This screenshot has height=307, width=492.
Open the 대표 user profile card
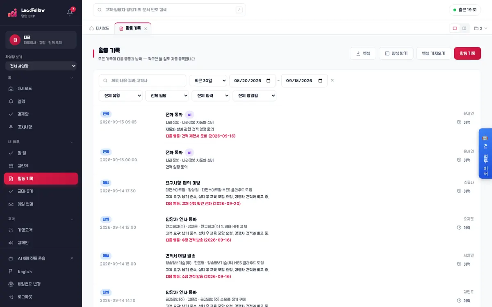pos(41,40)
